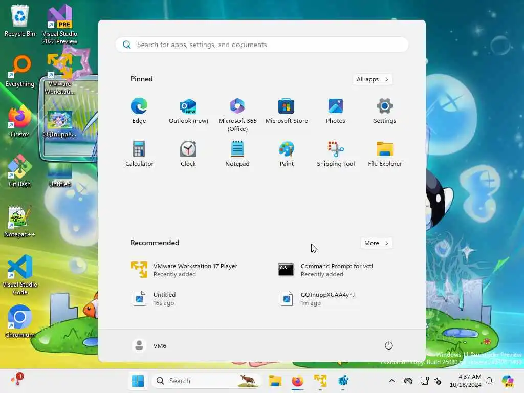The image size is (524, 393).
Task: Show hidden tray icons chevron
Action: pyautogui.click(x=392, y=381)
